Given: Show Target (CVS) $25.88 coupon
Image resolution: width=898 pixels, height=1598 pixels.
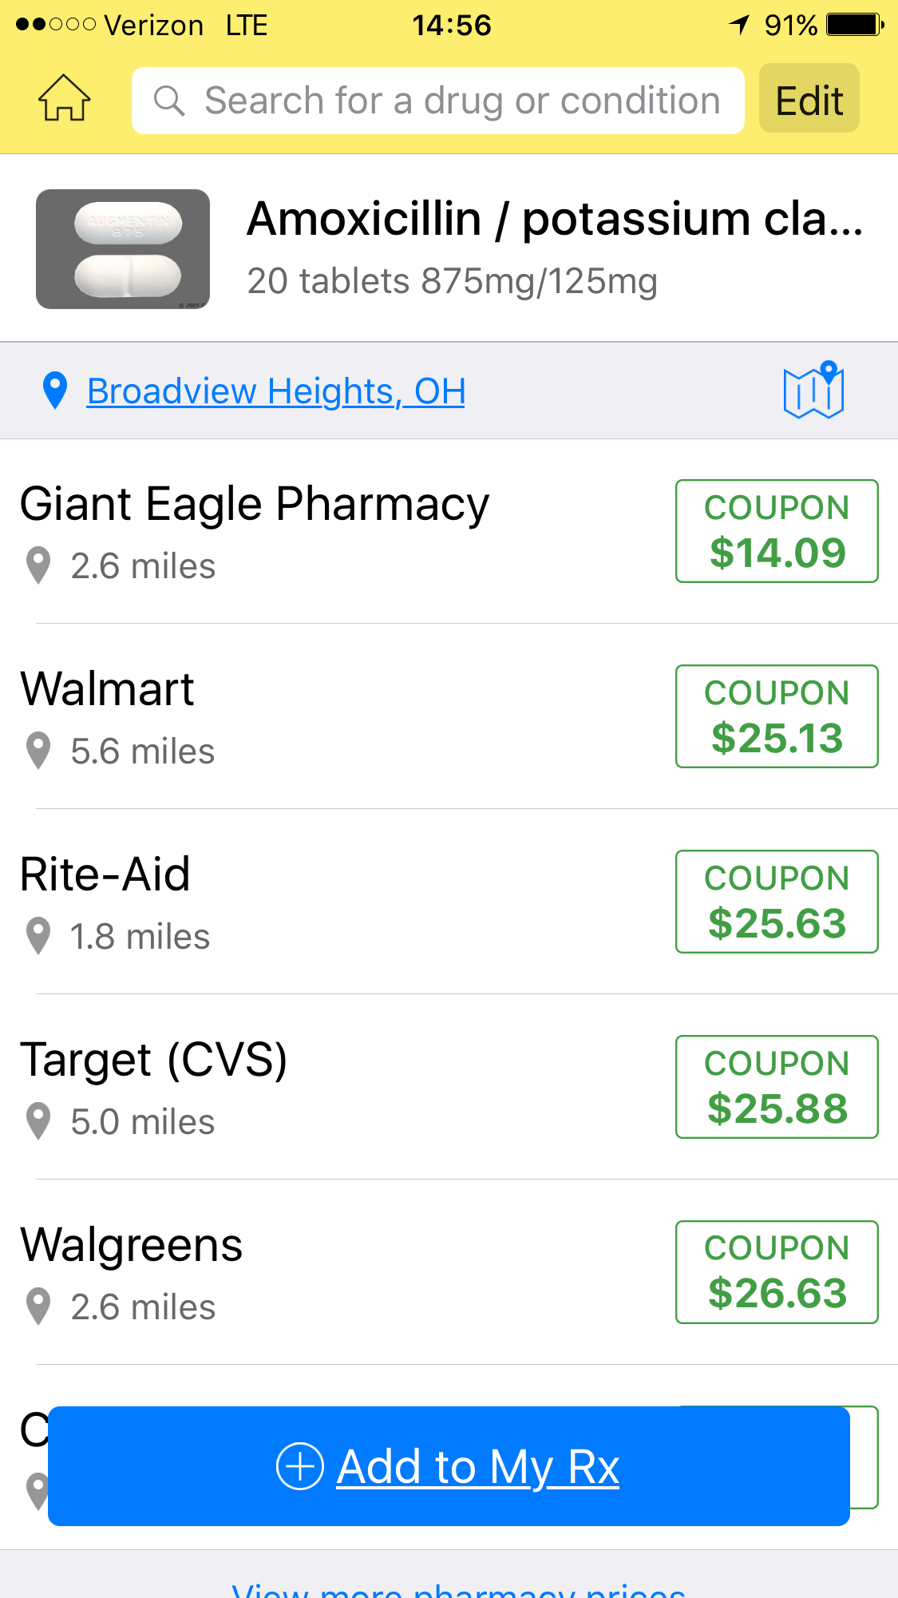Looking at the screenshot, I should 777,1087.
